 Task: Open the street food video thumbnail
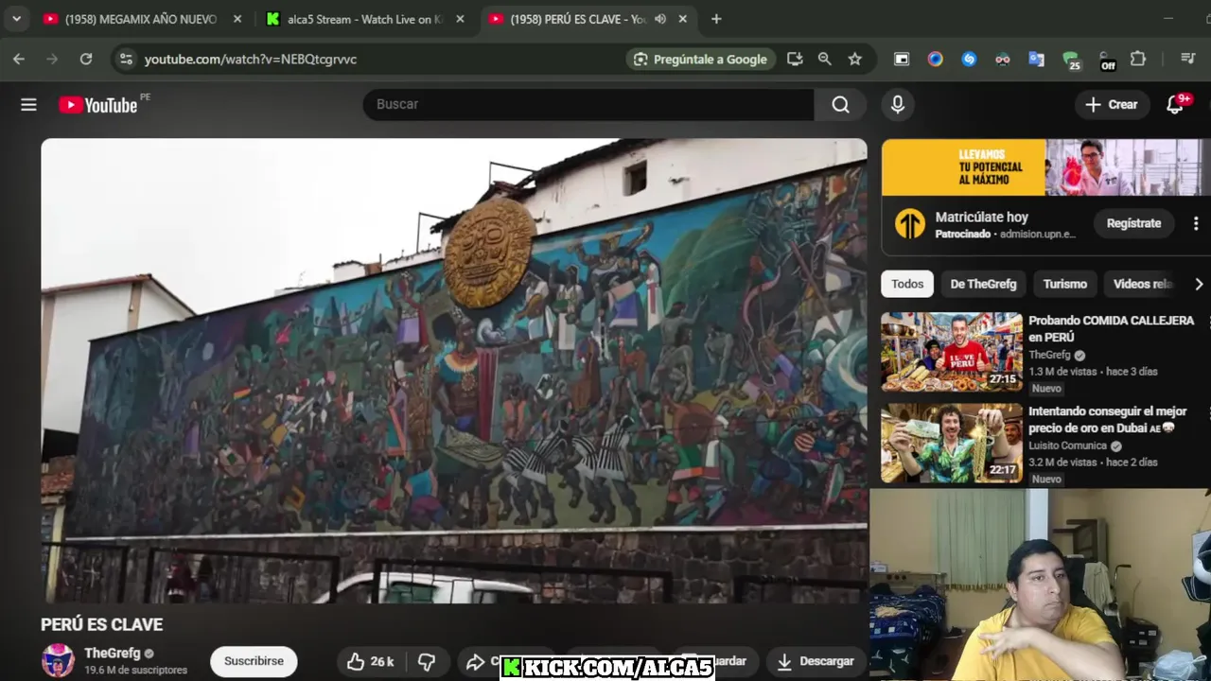click(952, 352)
